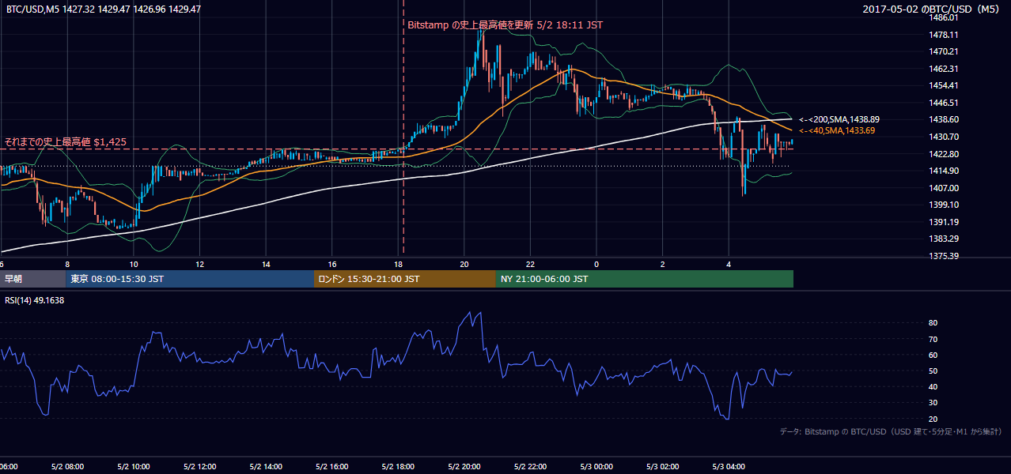Click price axis value 1454.41
The height and width of the screenshot is (474, 1011).
tap(945, 85)
